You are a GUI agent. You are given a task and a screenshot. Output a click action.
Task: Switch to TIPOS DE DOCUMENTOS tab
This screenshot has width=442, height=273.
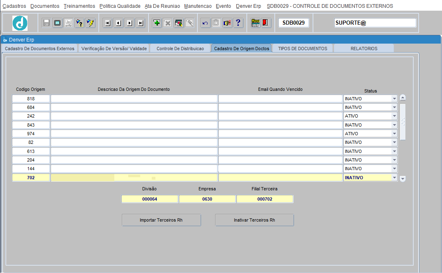point(303,49)
